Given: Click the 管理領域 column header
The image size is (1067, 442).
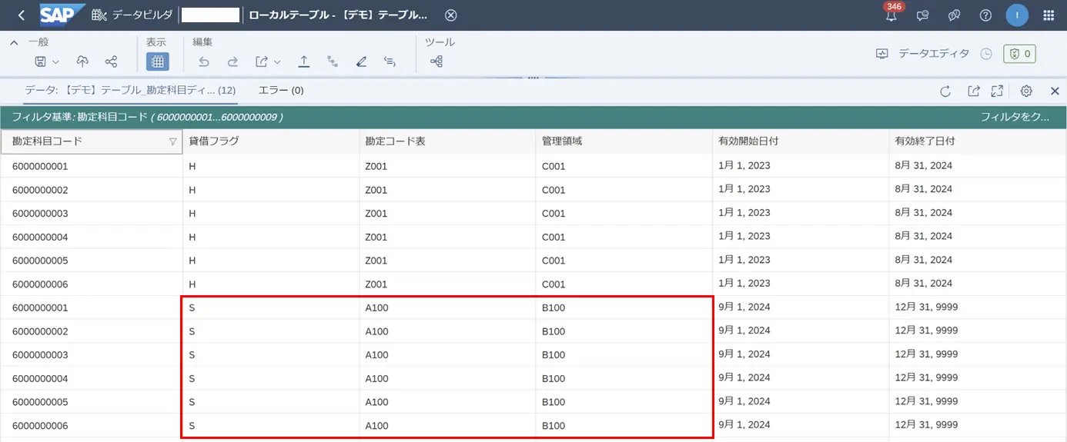Looking at the screenshot, I should coord(624,141).
